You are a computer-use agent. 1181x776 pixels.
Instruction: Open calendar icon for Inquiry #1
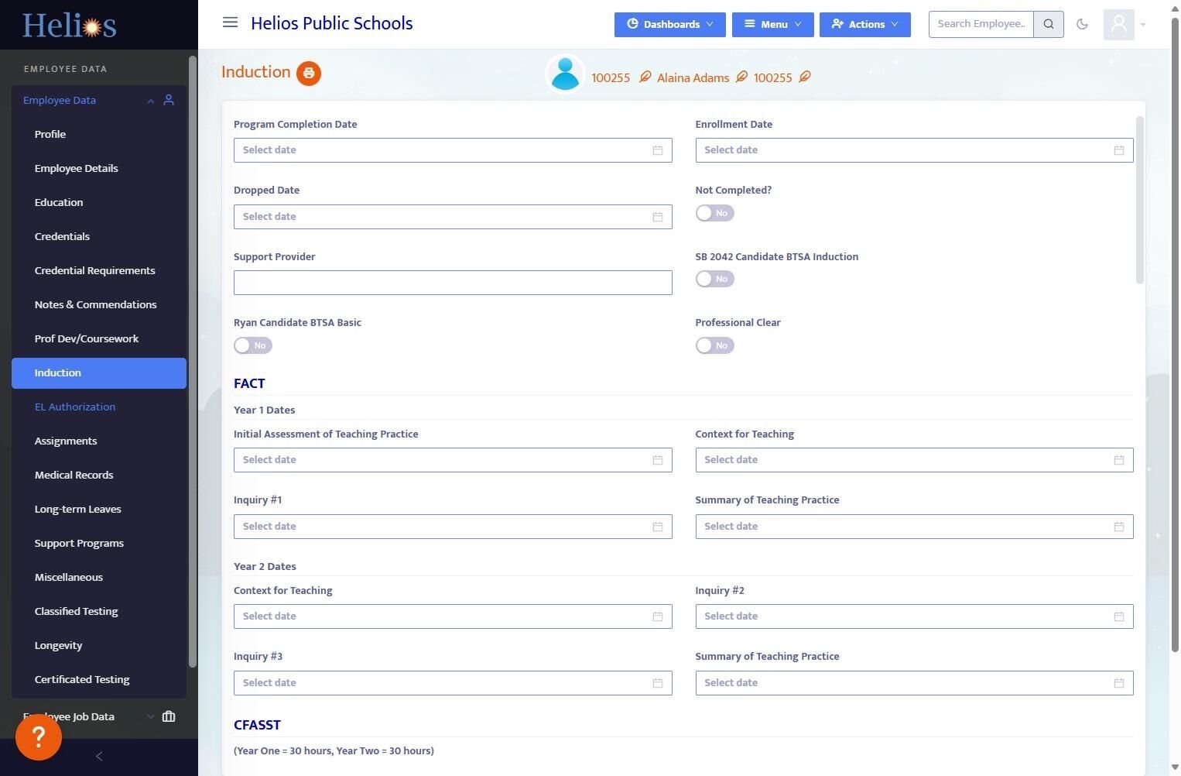click(x=658, y=527)
